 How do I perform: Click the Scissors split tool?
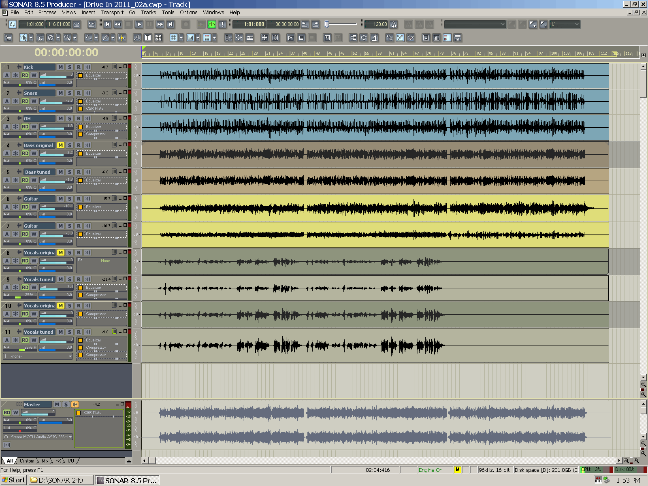coord(40,38)
